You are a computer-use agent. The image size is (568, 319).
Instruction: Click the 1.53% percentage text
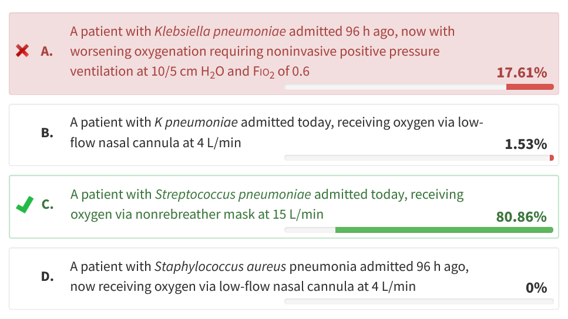pyautogui.click(x=526, y=144)
